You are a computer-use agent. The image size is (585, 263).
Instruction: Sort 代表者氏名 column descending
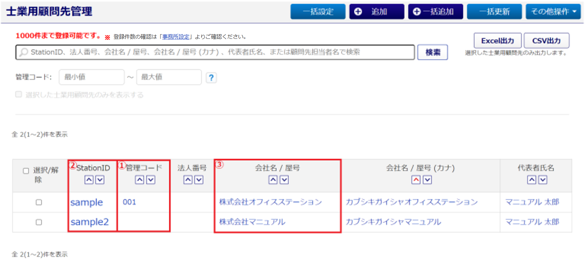point(543,180)
